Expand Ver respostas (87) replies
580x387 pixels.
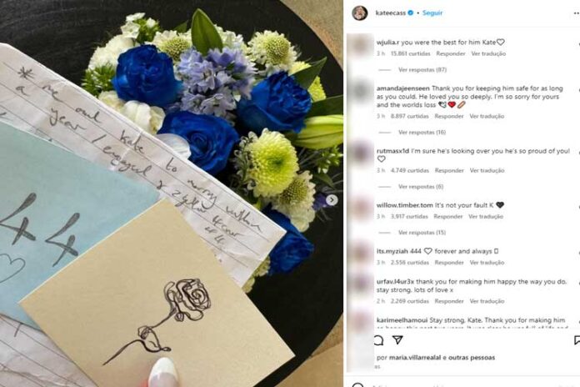pyautogui.click(x=422, y=69)
